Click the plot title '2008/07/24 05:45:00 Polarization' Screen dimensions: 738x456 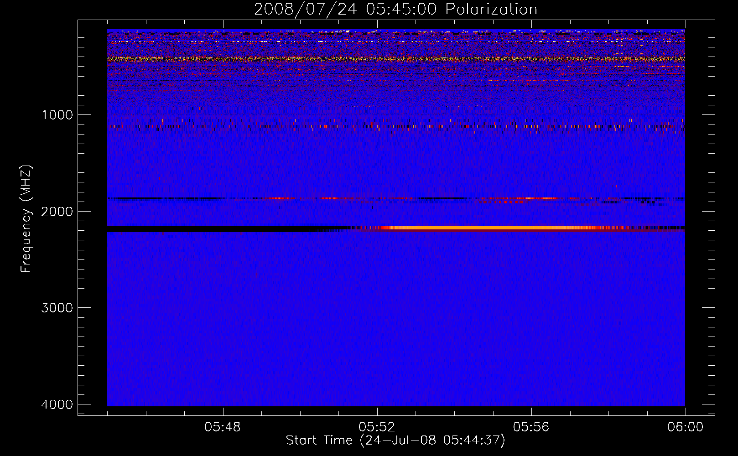[395, 9]
